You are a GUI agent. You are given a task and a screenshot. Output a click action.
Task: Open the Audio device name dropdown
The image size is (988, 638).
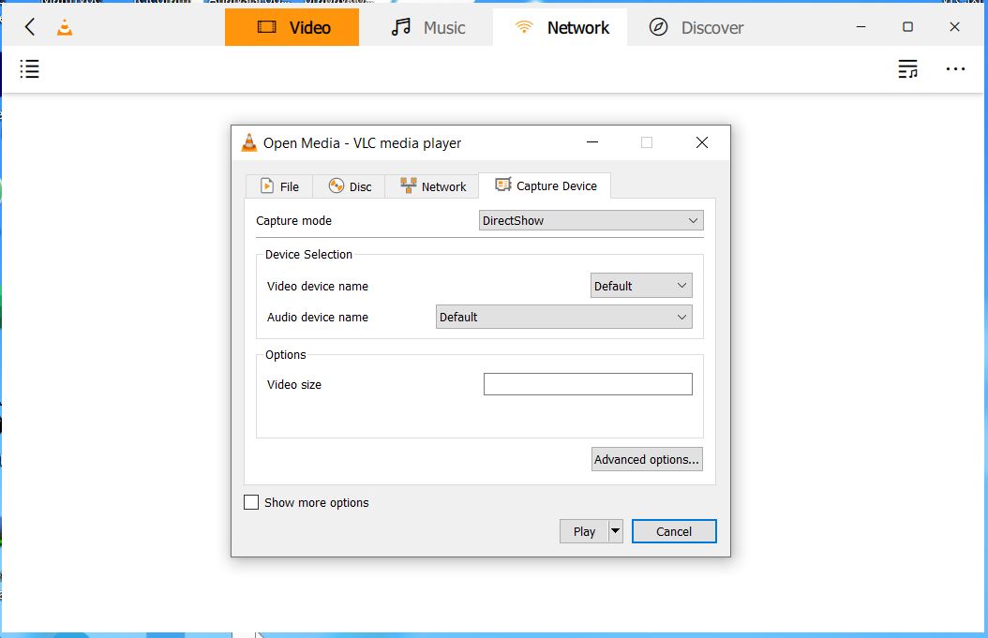[564, 317]
